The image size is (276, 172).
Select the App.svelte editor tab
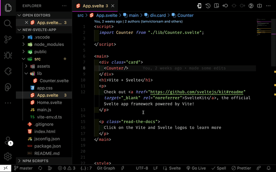point(95,6)
